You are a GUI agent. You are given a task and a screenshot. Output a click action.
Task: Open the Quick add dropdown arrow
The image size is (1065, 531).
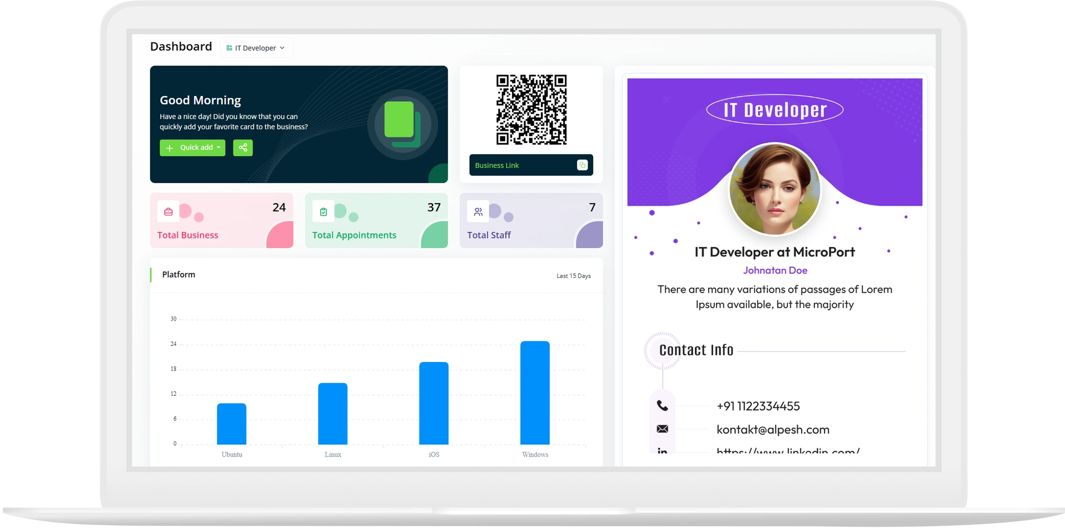219,148
